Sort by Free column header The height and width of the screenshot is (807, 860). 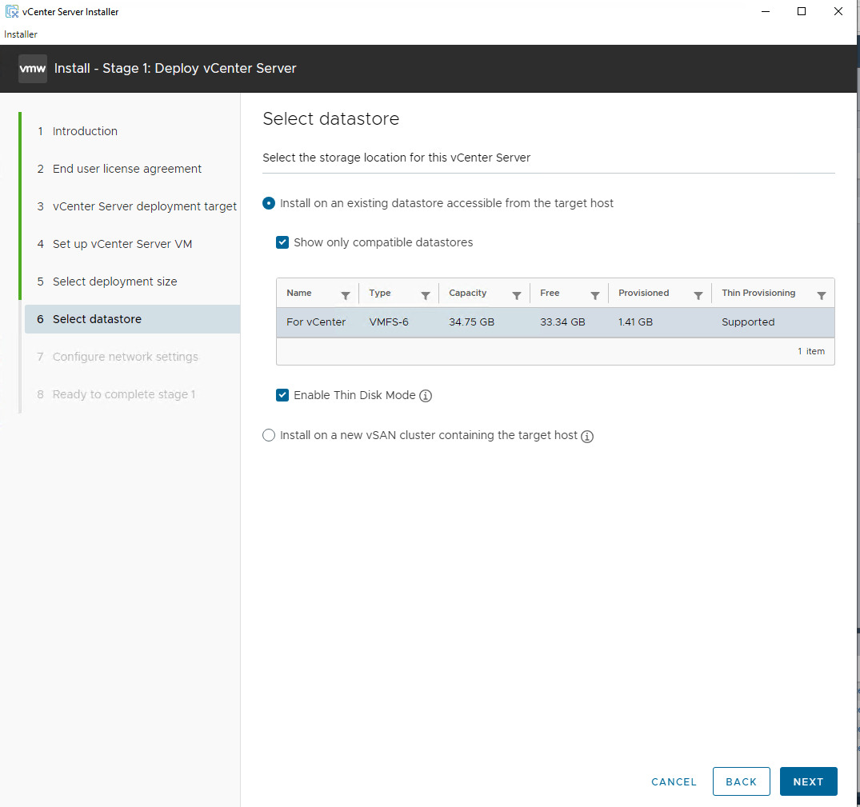(x=550, y=293)
